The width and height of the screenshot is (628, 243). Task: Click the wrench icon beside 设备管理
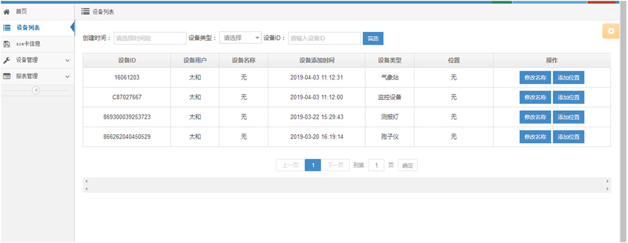coord(6,60)
